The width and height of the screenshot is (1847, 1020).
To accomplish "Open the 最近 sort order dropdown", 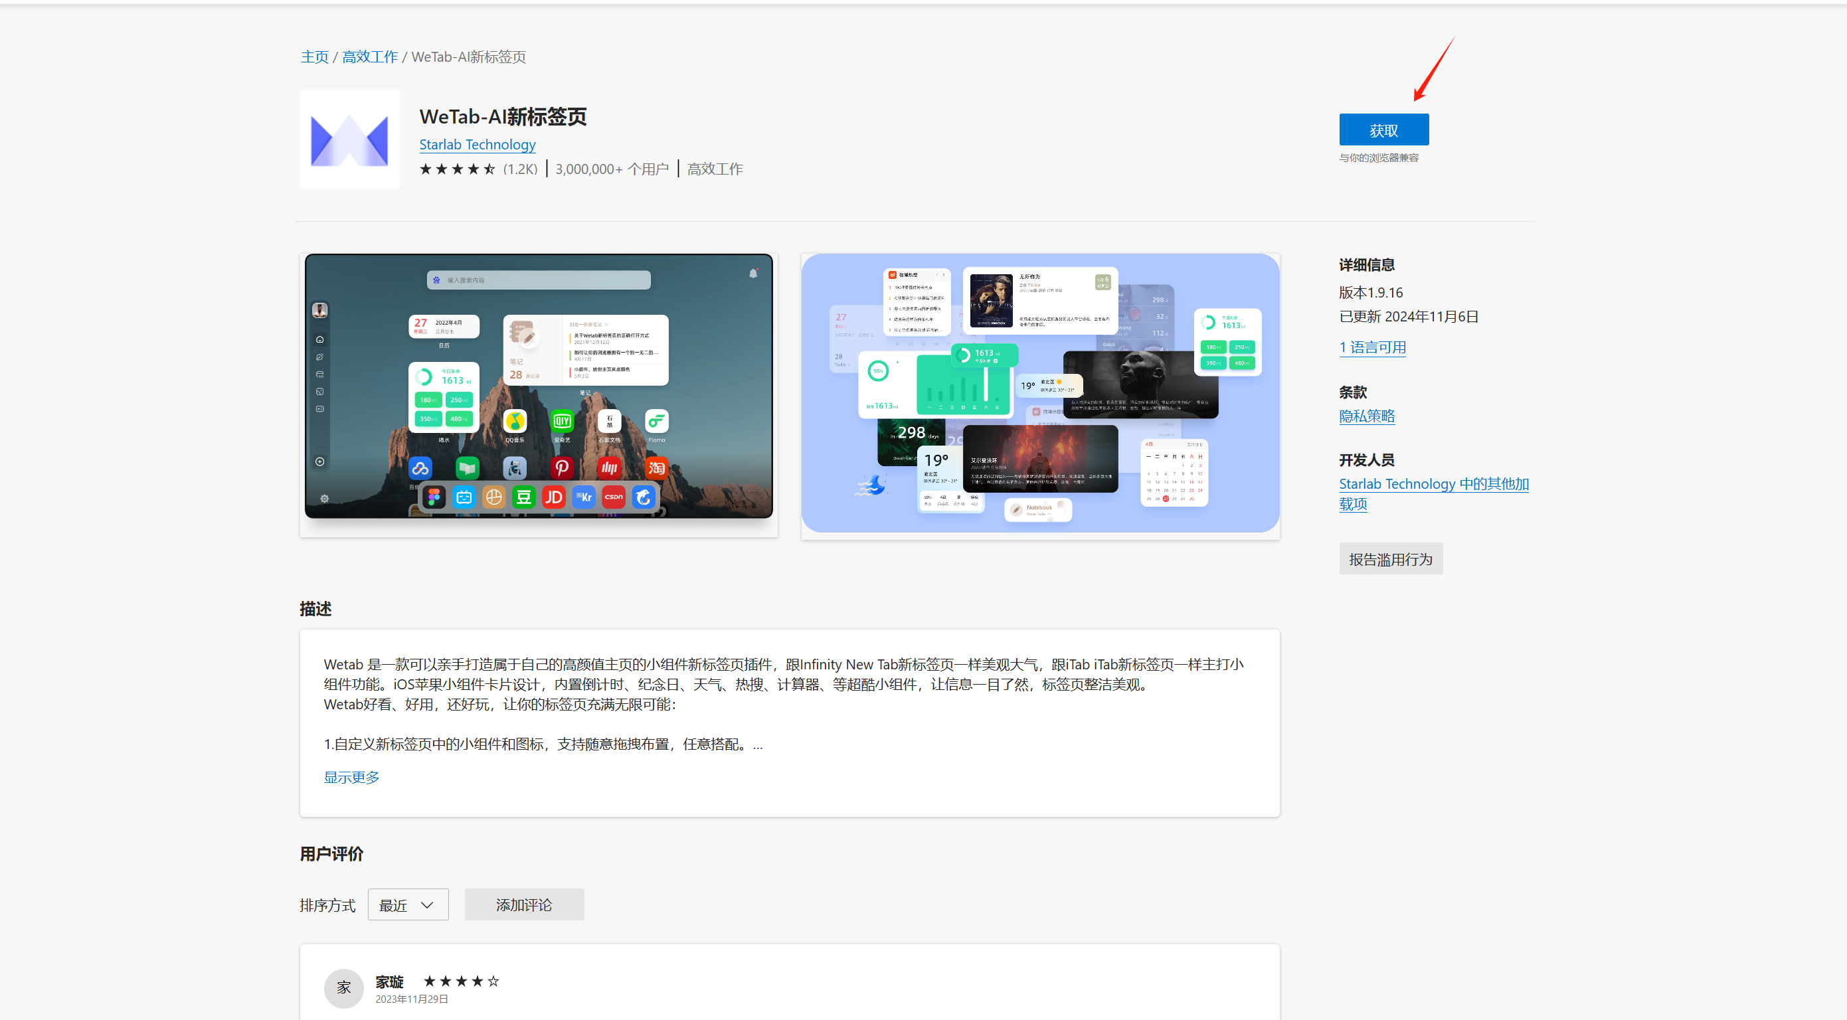I will [x=407, y=904].
